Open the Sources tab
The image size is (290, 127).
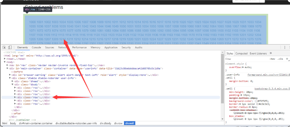[50, 47]
